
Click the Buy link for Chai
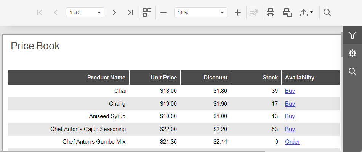tap(290, 91)
